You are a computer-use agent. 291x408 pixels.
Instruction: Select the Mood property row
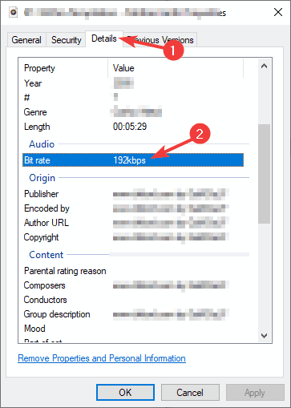click(133, 329)
